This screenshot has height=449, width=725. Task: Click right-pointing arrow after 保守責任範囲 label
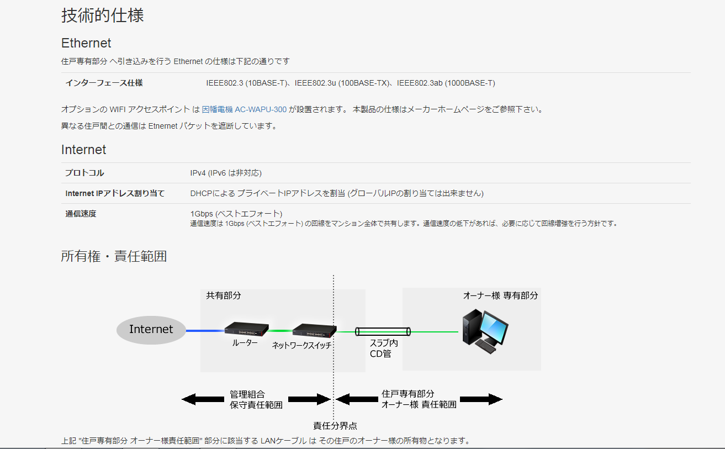pos(309,399)
